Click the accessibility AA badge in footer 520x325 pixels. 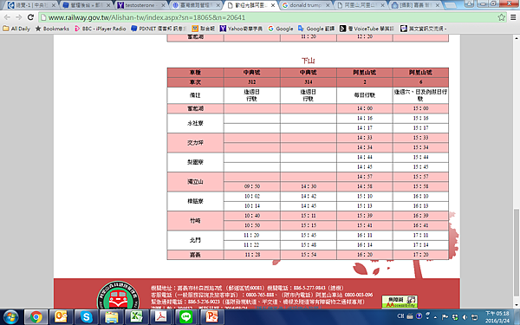point(400,302)
